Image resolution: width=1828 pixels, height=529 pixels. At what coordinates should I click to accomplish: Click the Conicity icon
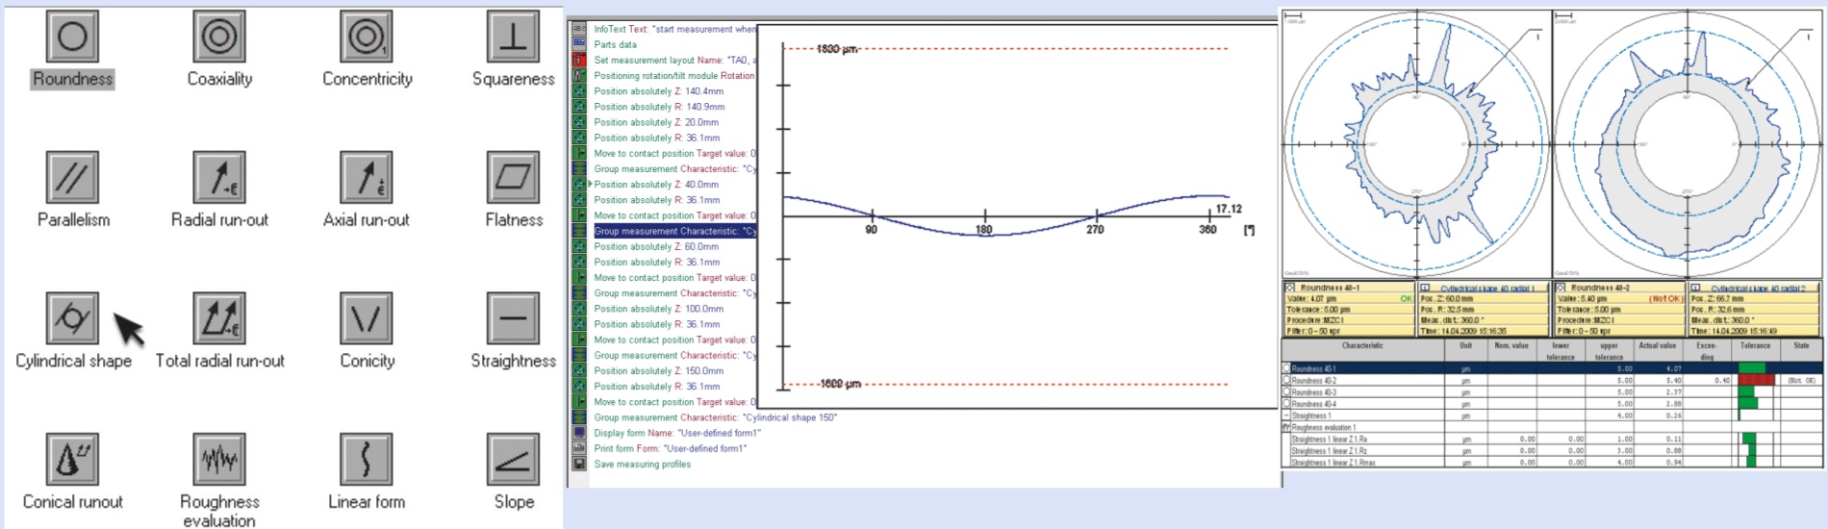[367, 318]
